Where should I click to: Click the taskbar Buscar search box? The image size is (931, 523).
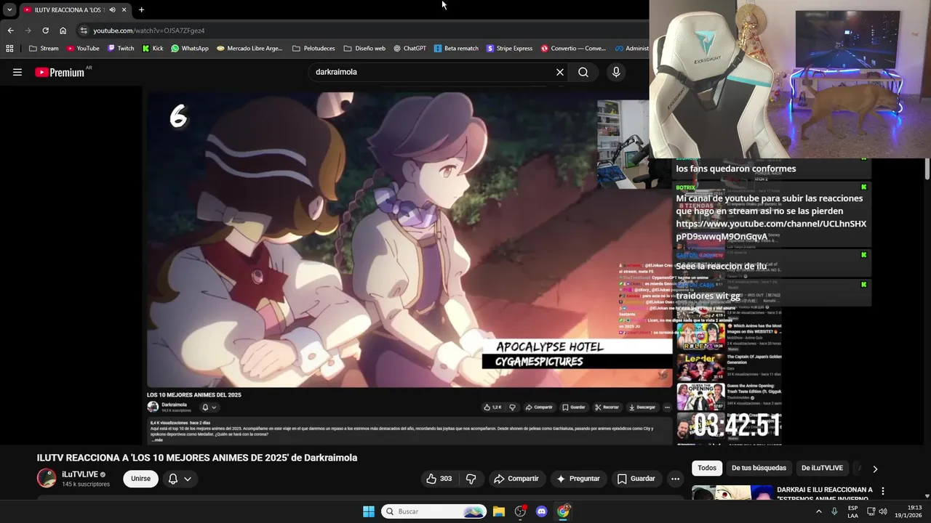coord(433,511)
